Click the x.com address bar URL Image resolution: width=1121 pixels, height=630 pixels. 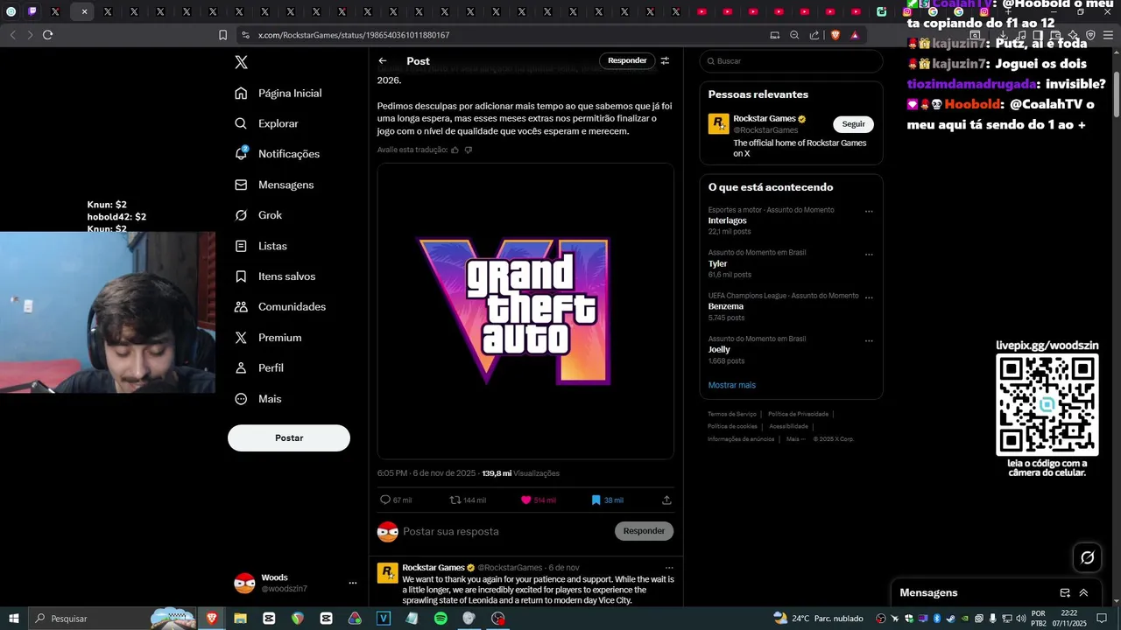[354, 35]
